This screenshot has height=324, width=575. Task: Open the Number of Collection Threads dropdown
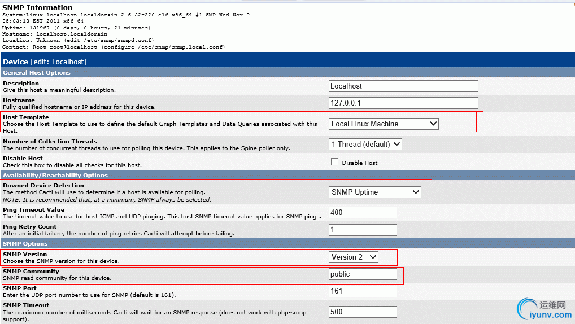[365, 144]
